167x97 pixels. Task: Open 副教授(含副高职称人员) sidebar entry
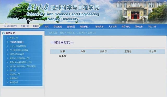[21, 62]
